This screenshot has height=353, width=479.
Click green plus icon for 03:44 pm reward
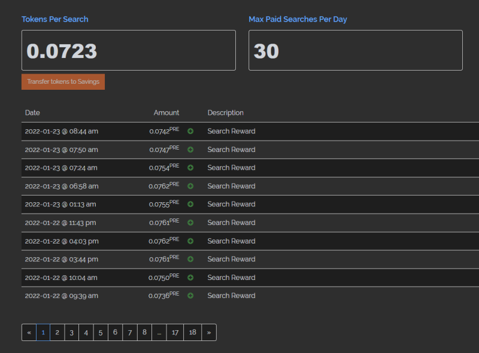pos(190,259)
